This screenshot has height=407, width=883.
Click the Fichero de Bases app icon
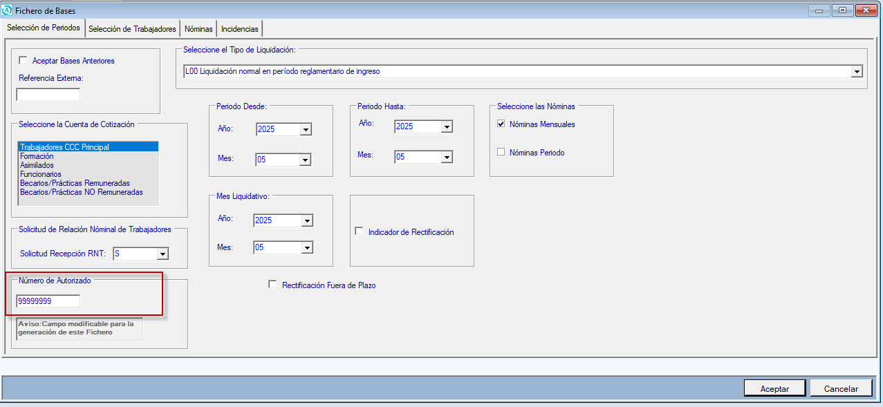point(8,10)
